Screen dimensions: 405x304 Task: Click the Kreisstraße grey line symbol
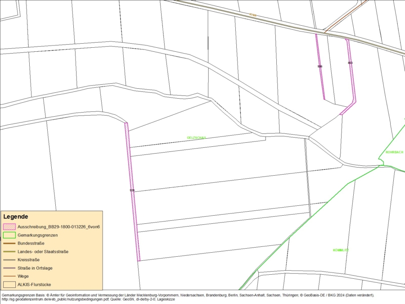(x=9, y=260)
